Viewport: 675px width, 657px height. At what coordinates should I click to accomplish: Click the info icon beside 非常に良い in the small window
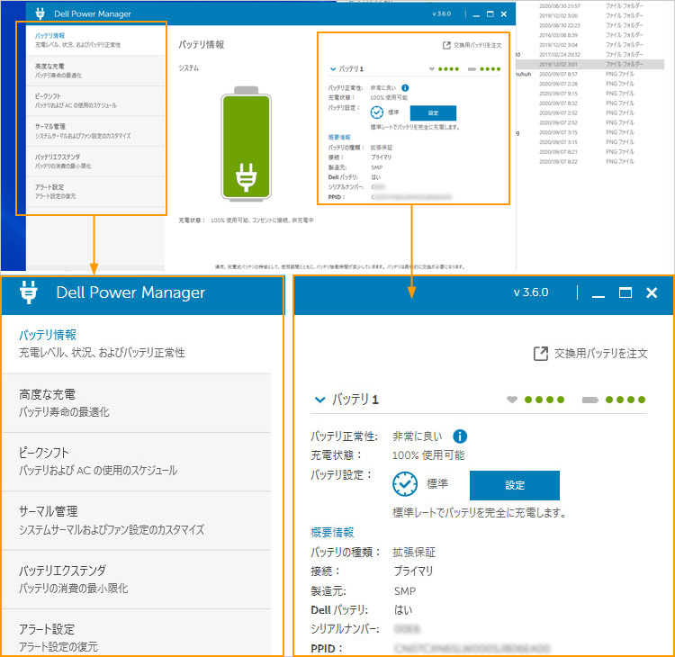405,88
